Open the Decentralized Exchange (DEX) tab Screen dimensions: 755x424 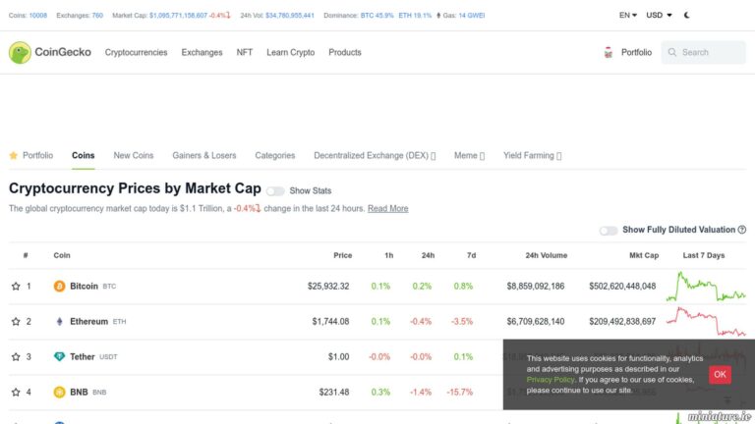click(x=375, y=155)
